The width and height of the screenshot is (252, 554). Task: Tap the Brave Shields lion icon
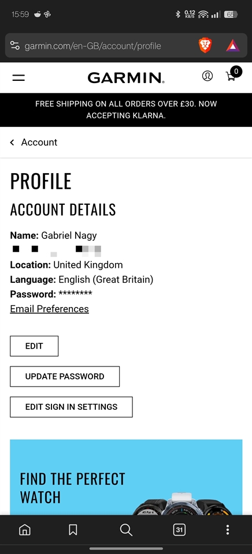pos(205,46)
